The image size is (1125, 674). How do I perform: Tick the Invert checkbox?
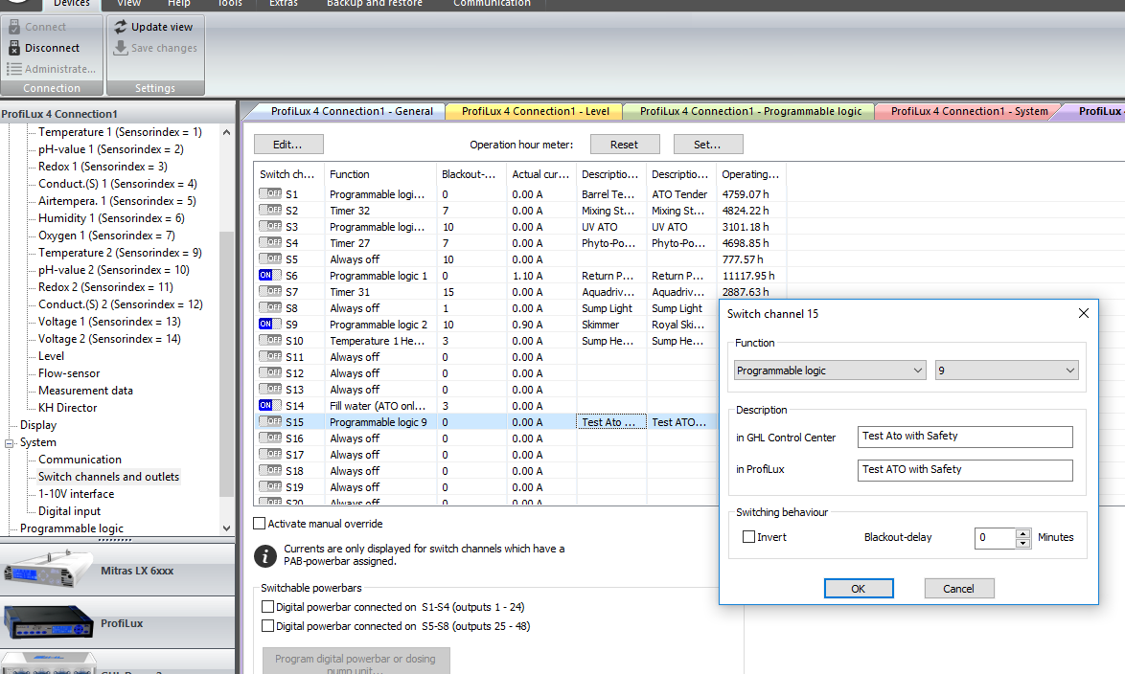(x=748, y=536)
